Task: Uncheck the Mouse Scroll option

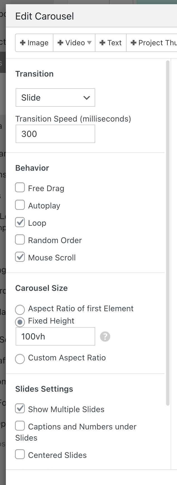Action: 20,257
